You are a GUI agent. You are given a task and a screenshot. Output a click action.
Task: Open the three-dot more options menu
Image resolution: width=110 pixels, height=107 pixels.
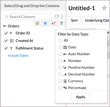tap(62, 16)
